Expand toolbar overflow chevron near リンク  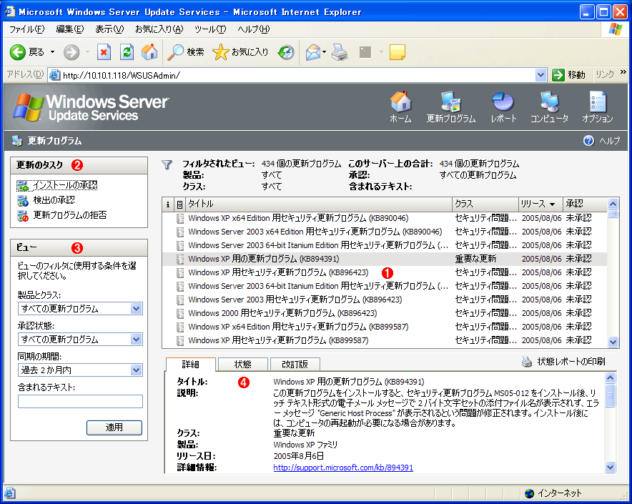click(623, 72)
